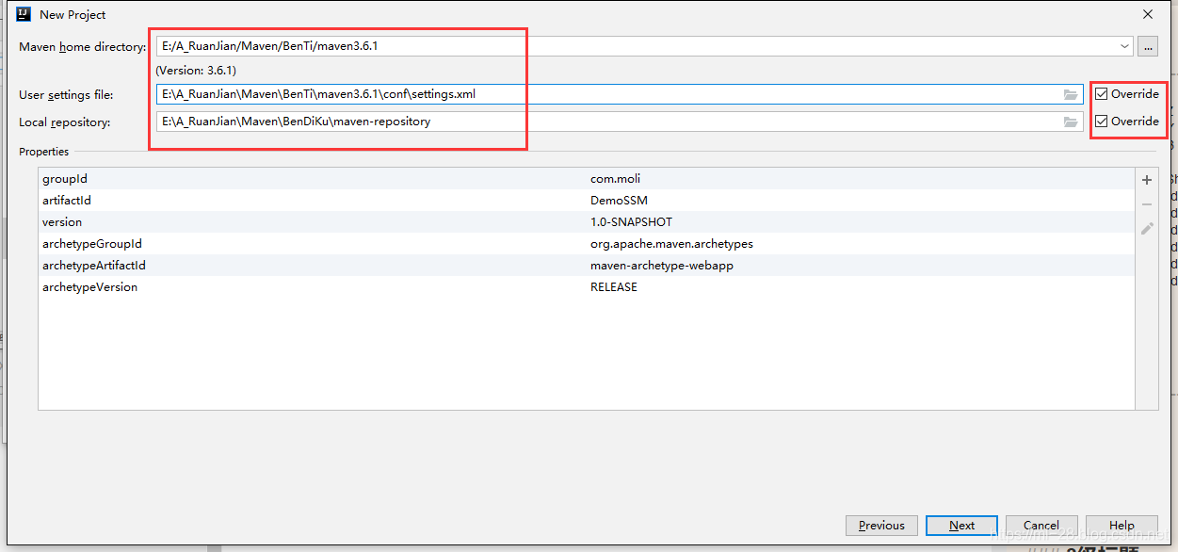Select the version property row
The image size is (1178, 552).
[586, 222]
